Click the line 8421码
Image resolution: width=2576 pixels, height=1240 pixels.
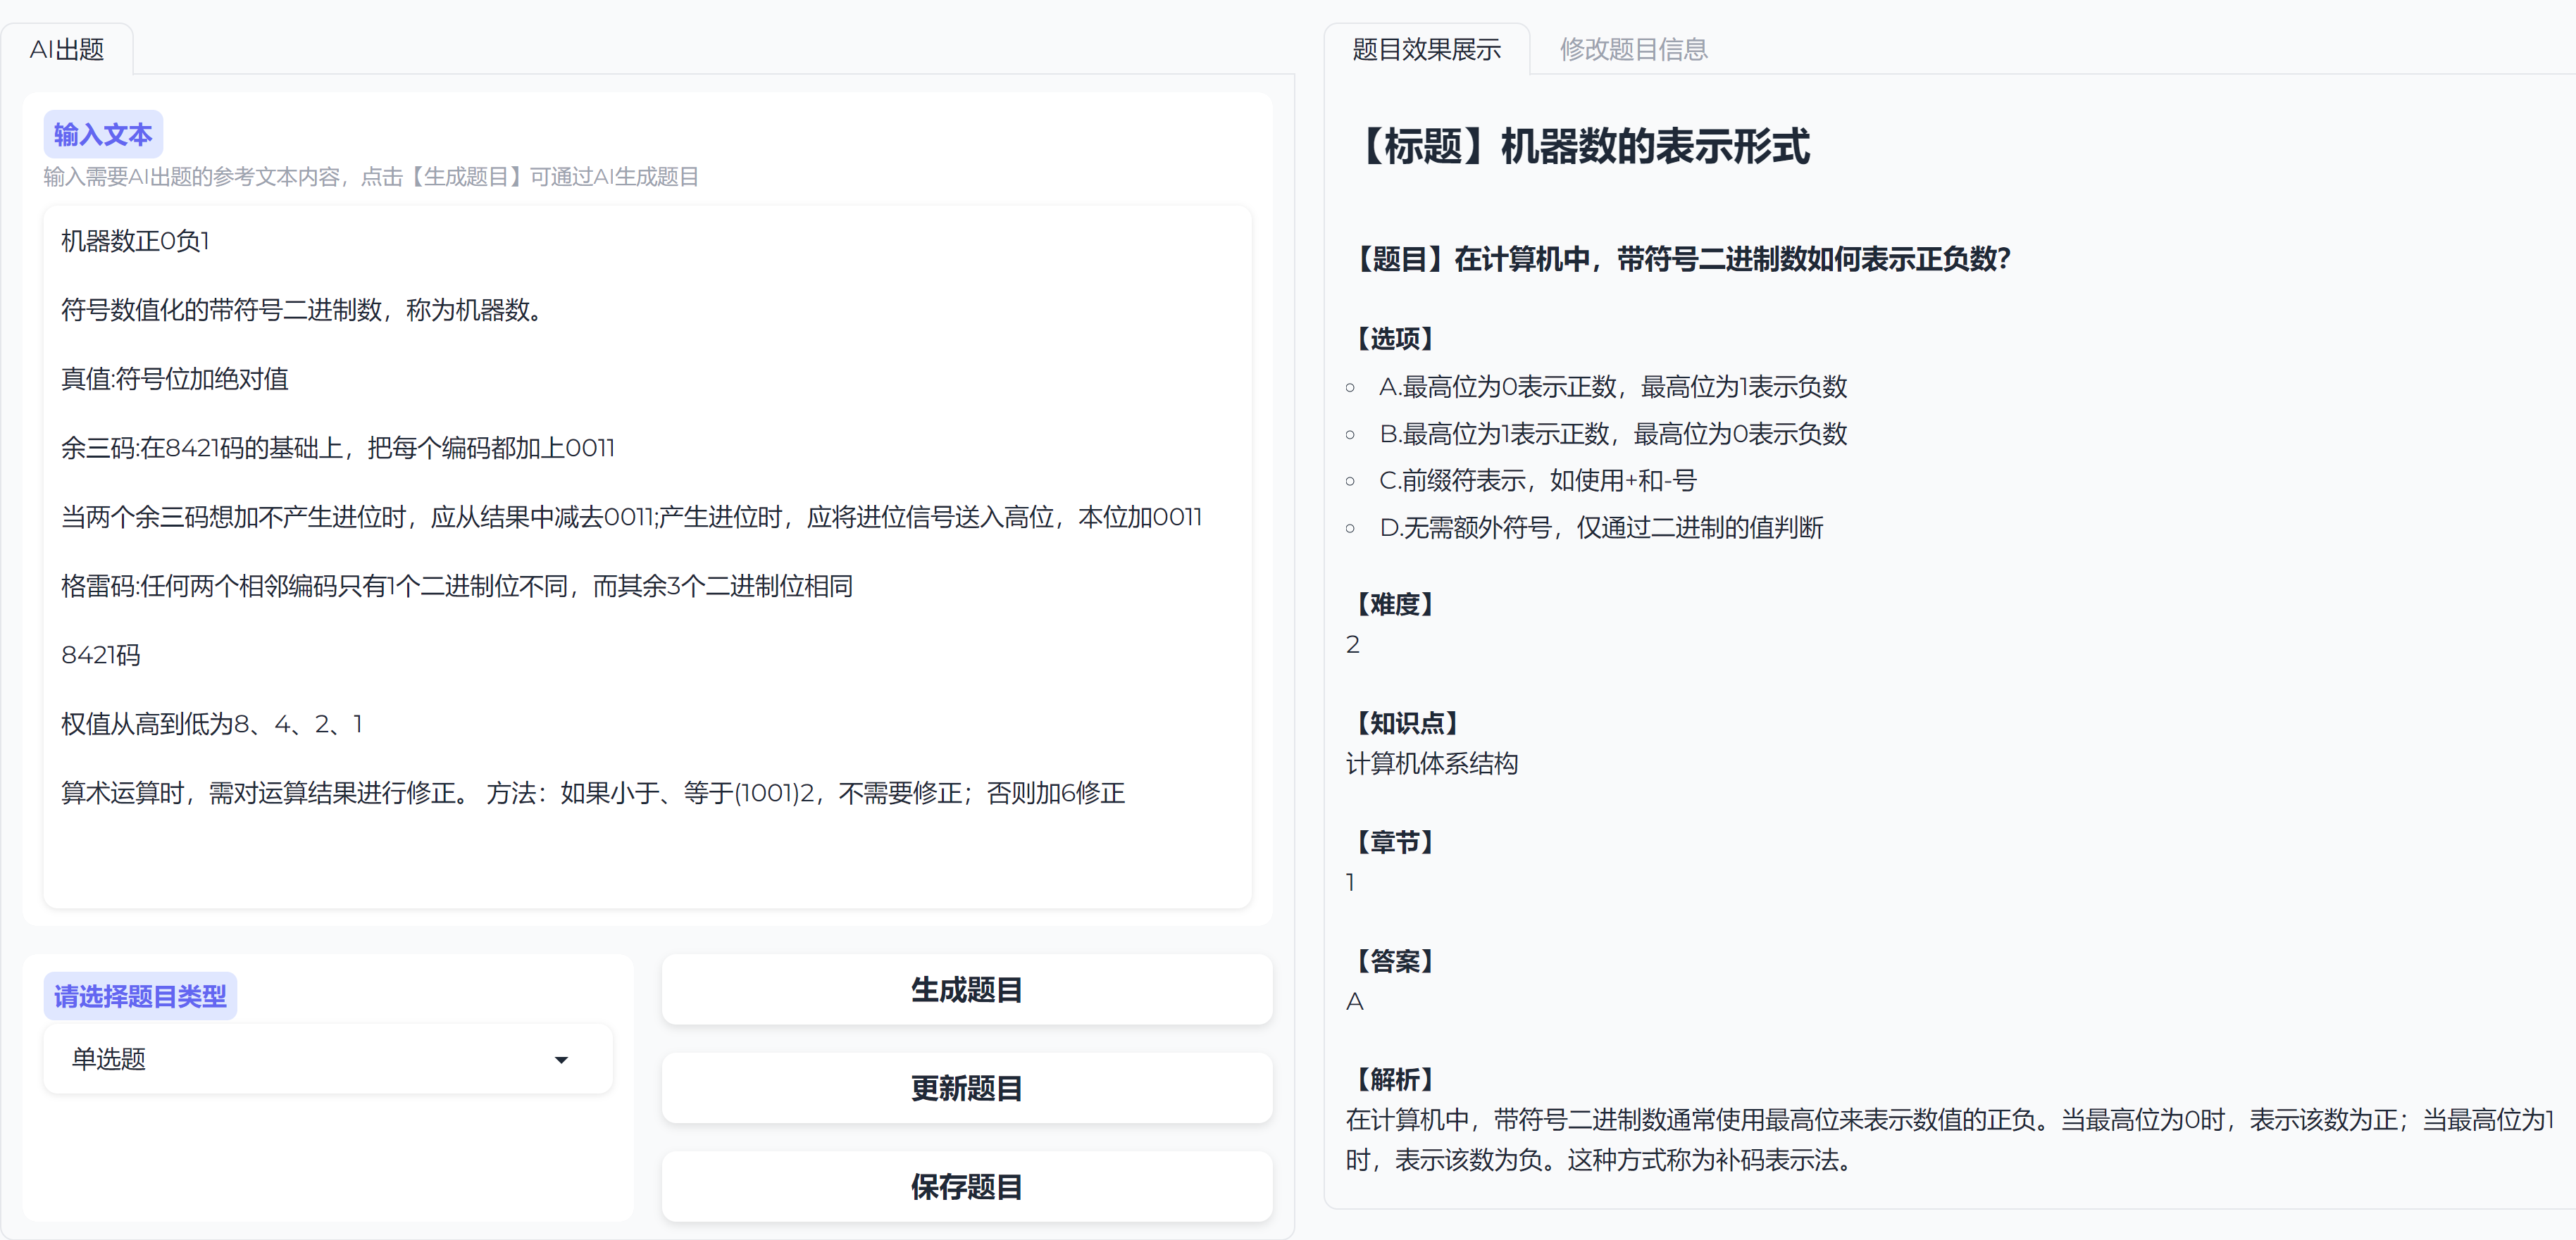click(x=101, y=655)
